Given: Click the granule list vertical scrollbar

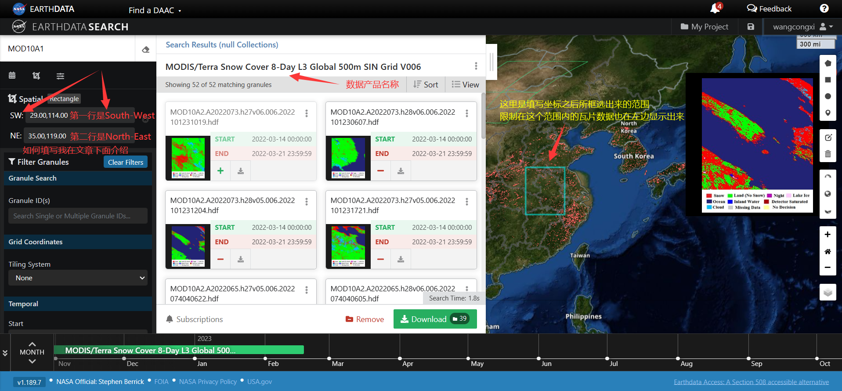Looking at the screenshot, I should click(x=484, y=116).
